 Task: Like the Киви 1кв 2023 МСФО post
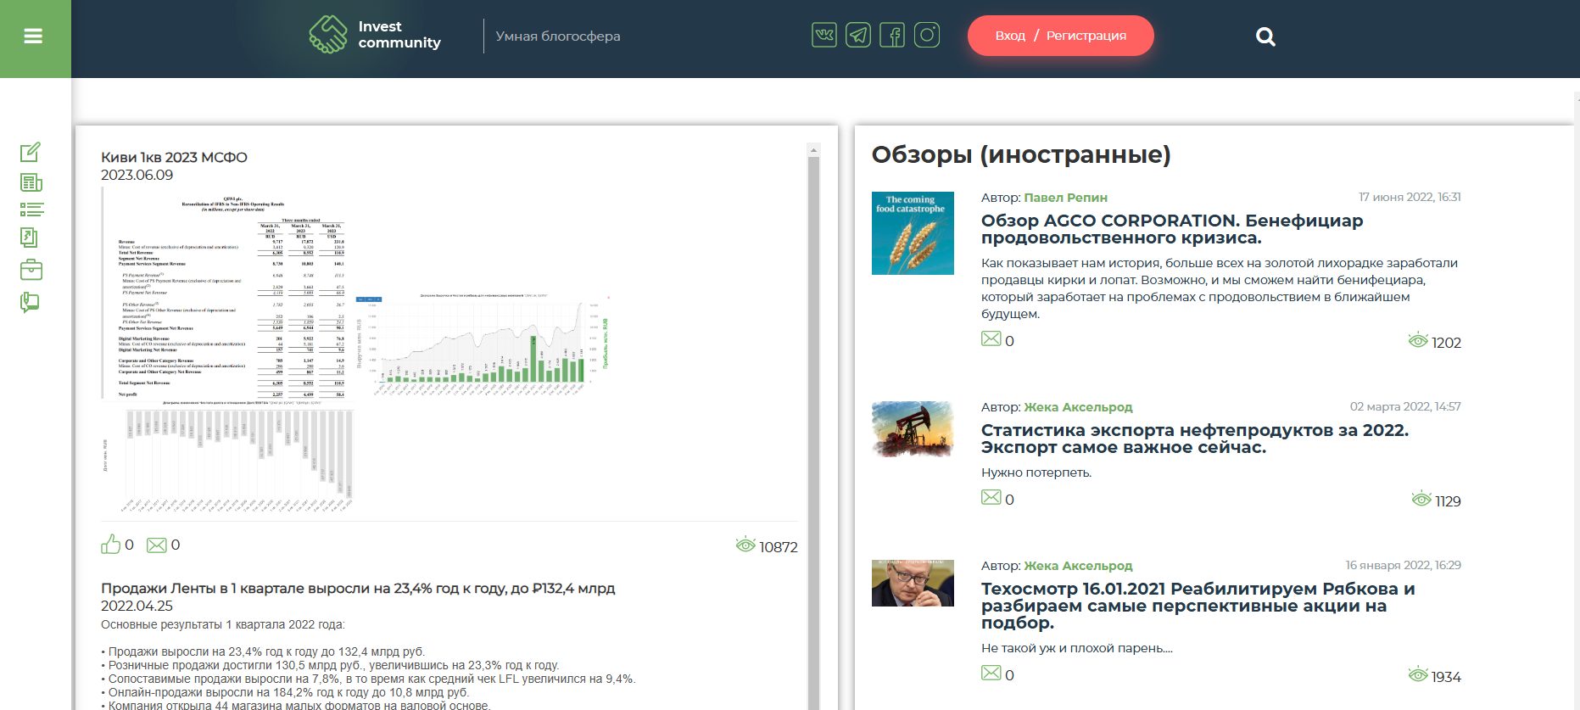click(x=110, y=545)
